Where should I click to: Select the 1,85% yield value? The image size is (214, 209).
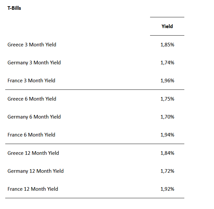coord(167,45)
